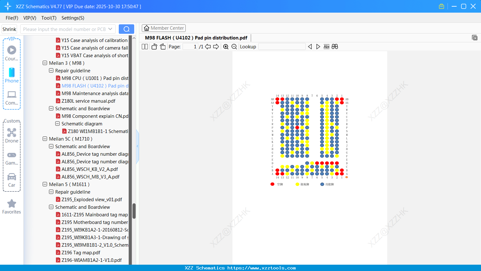Open Z180 WI1MB1B1-1 Schematic file
481x271 pixels.
[95, 131]
